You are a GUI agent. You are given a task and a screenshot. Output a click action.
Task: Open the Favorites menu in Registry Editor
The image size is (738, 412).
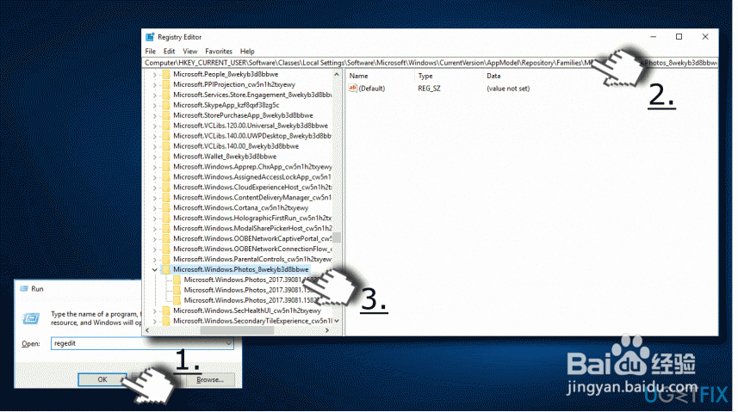pyautogui.click(x=219, y=52)
